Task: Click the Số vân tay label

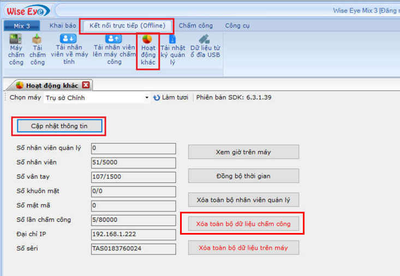Action: click(x=33, y=176)
